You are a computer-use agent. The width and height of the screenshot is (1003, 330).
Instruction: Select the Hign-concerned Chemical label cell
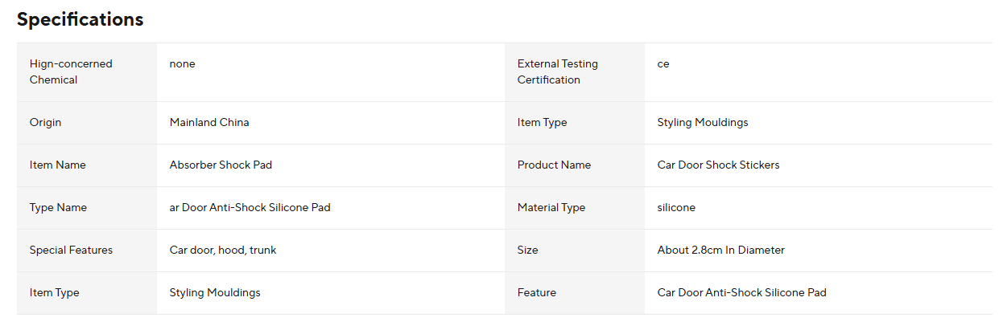click(x=87, y=72)
